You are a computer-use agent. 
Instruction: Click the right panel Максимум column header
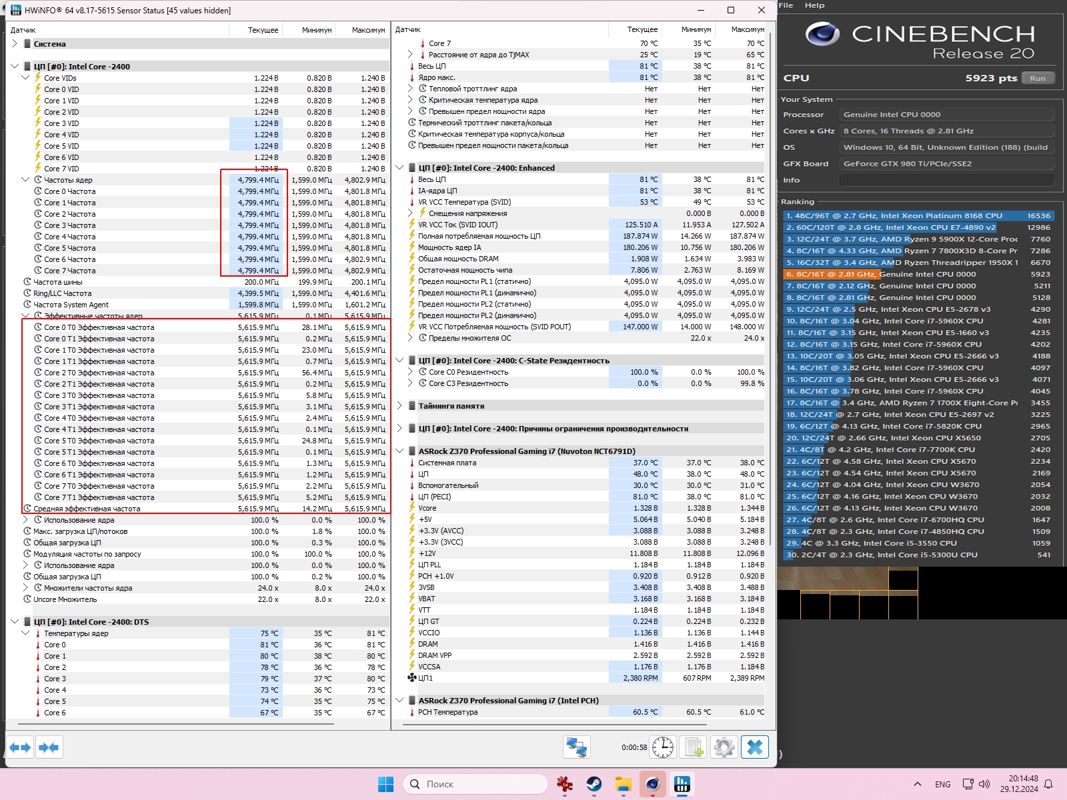(740, 30)
